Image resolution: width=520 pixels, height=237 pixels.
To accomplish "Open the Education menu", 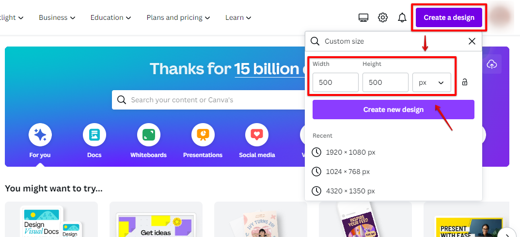I will tap(110, 17).
